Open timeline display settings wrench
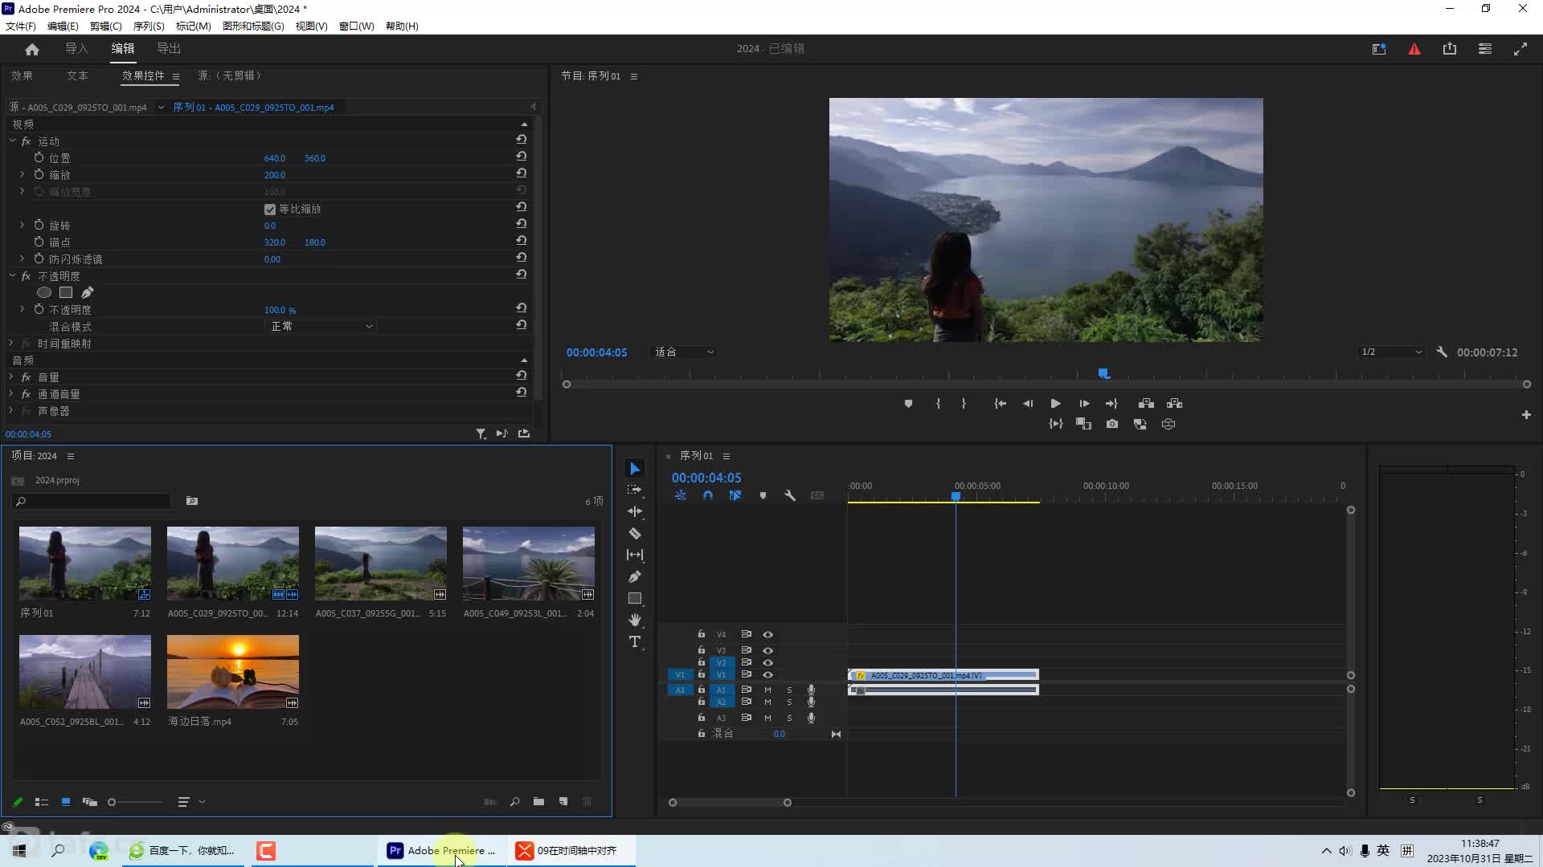1543x867 pixels. 790,496
